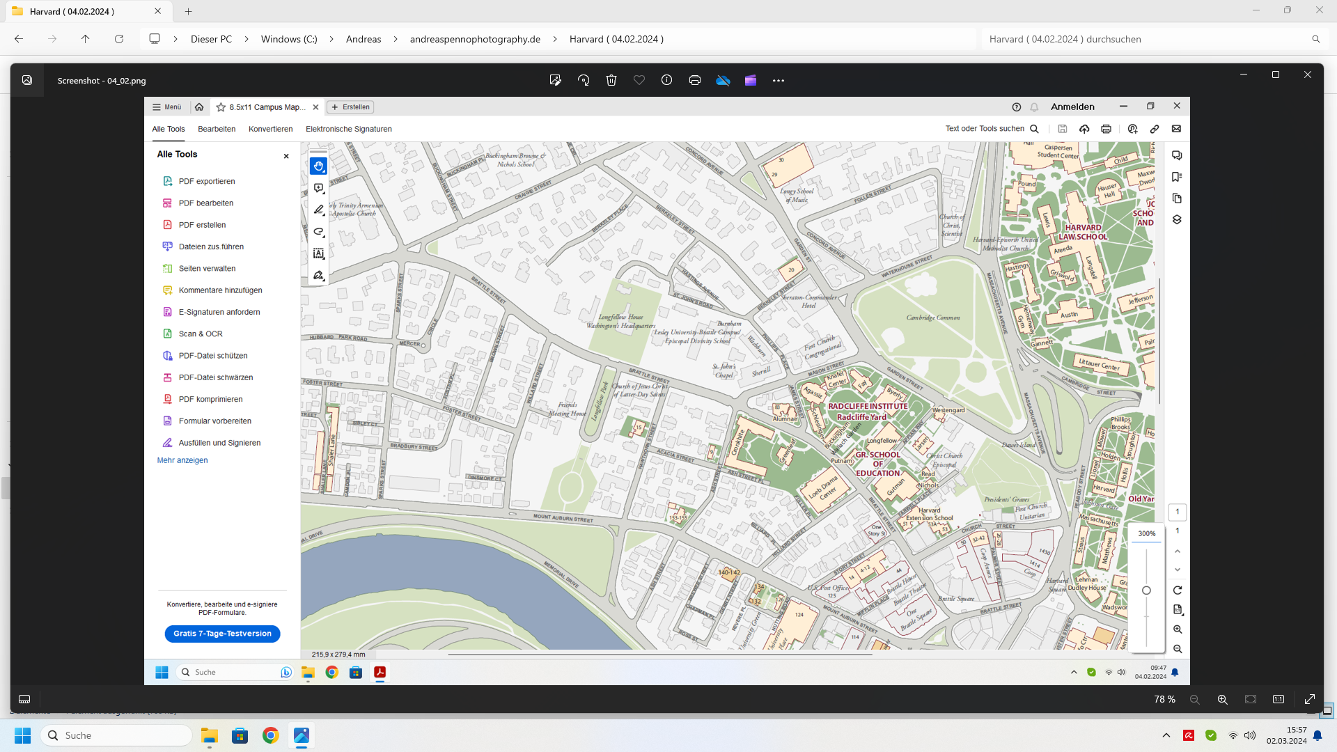Open the gallery icon beside the file name

[26, 80]
